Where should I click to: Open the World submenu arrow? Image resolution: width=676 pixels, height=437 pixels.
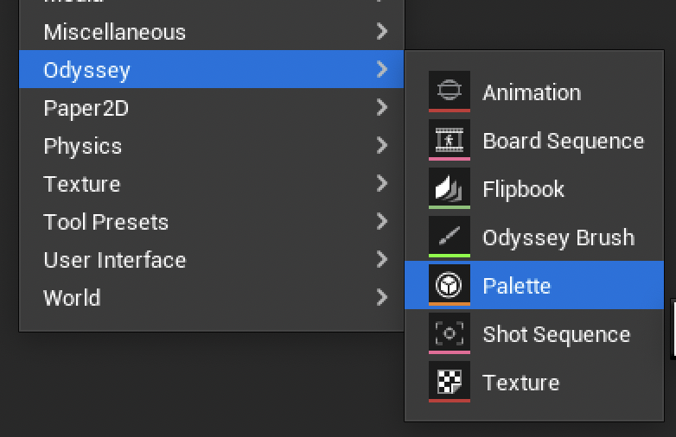click(x=382, y=298)
